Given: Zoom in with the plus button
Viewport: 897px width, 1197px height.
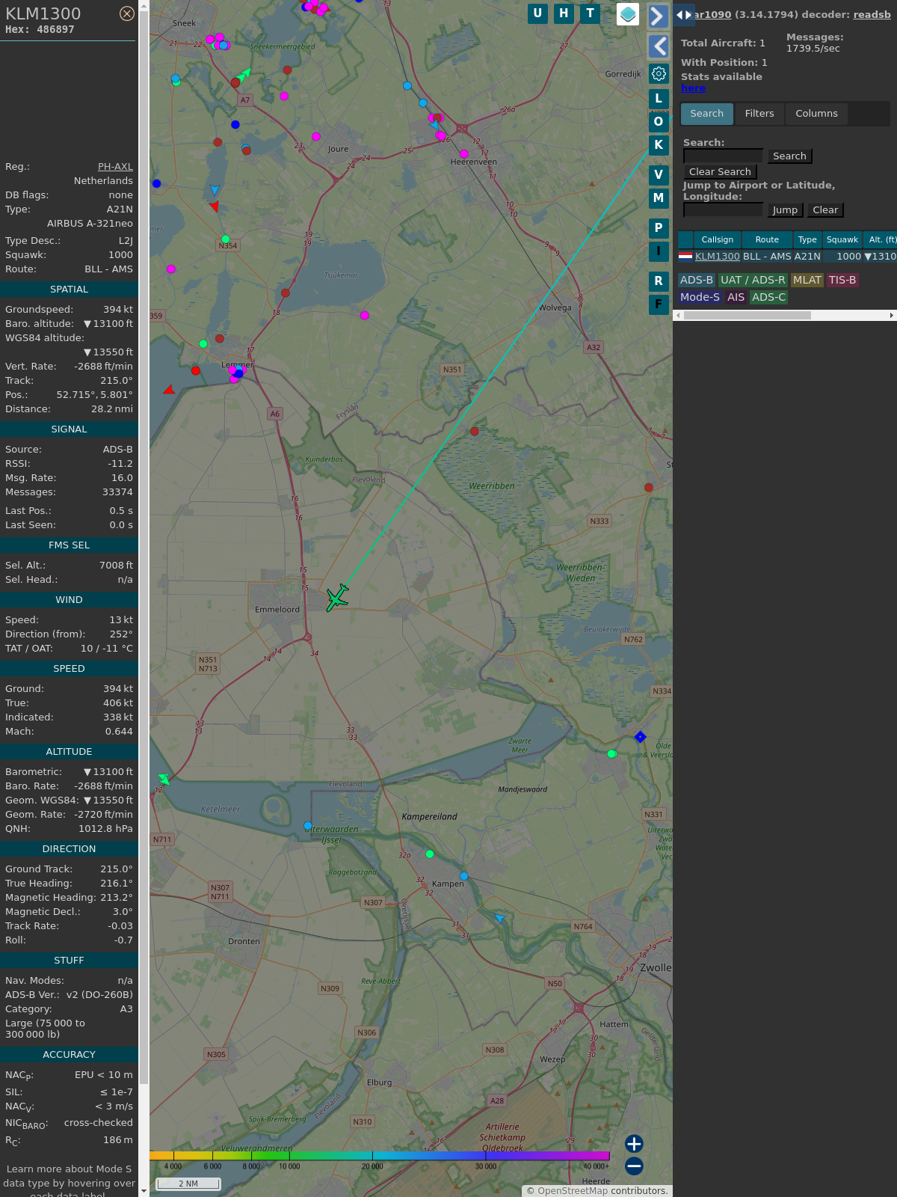Looking at the screenshot, I should pos(634,1143).
